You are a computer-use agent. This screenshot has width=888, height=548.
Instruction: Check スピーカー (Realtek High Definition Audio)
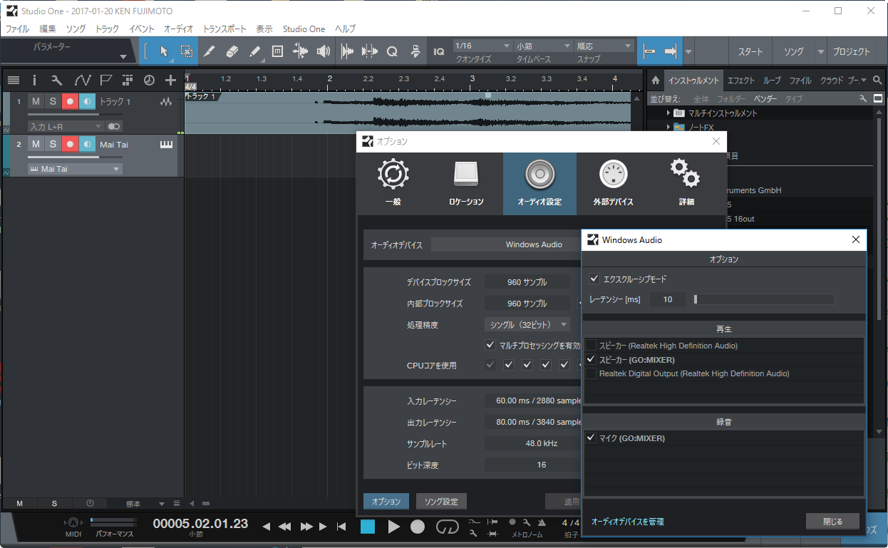[x=591, y=345]
